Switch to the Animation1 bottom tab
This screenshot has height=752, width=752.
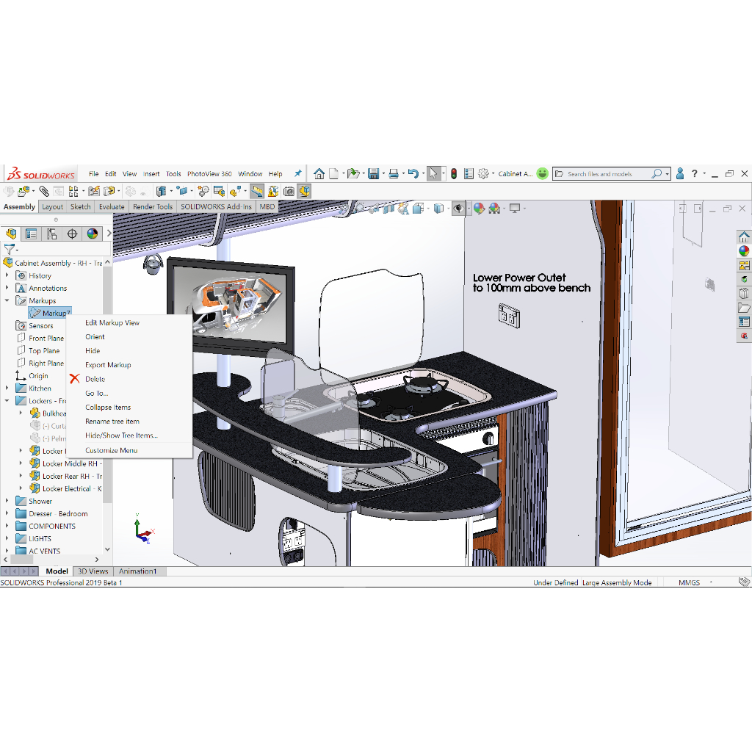tap(137, 571)
